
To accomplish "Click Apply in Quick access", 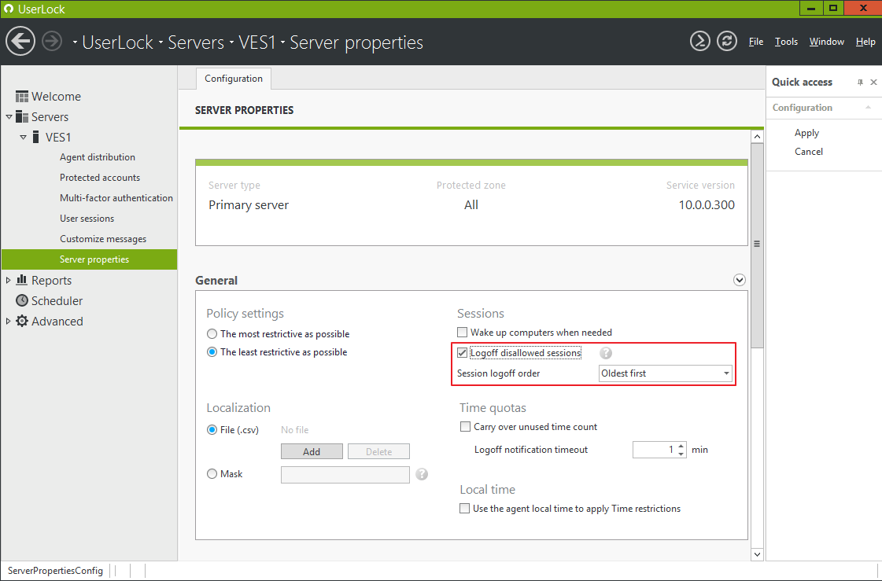I will (806, 133).
